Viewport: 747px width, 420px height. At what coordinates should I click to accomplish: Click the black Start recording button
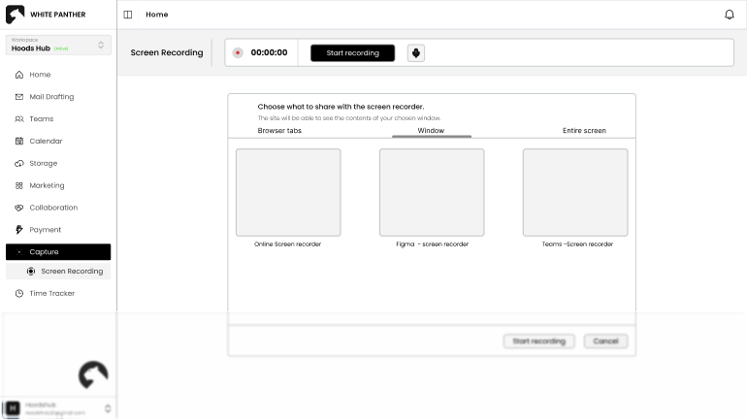pos(352,52)
